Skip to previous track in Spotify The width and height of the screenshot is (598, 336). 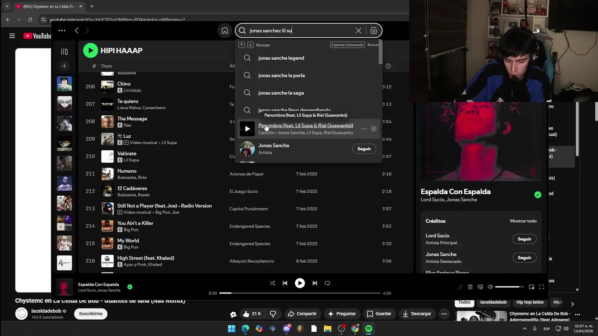(x=285, y=283)
